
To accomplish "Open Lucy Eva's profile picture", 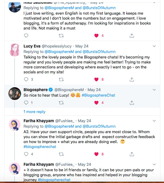I will click(15, 50).
